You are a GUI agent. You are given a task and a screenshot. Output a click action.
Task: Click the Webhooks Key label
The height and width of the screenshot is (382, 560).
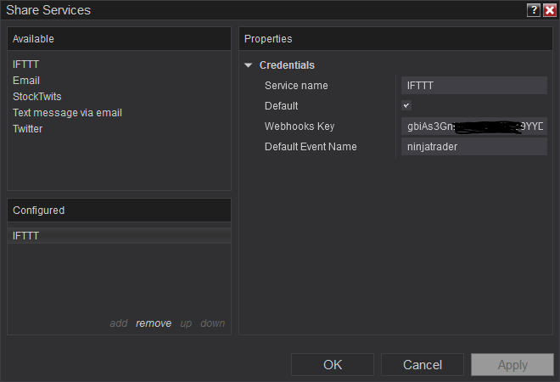point(300,126)
